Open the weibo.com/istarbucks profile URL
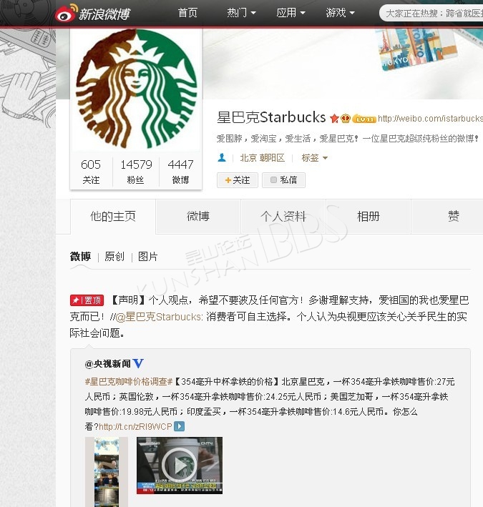Viewport: 483px width, 507px height. pos(430,118)
